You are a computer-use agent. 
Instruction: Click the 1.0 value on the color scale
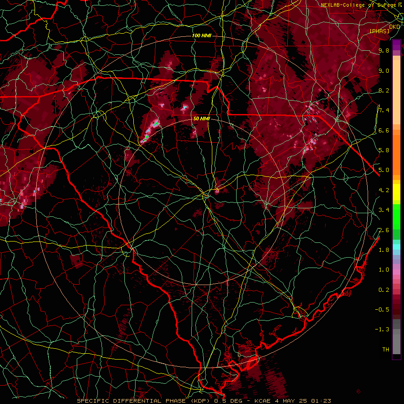click(384, 270)
